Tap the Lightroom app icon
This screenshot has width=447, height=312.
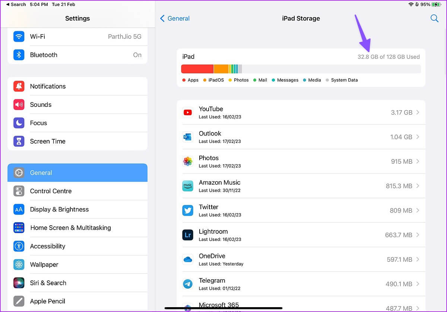188,235
